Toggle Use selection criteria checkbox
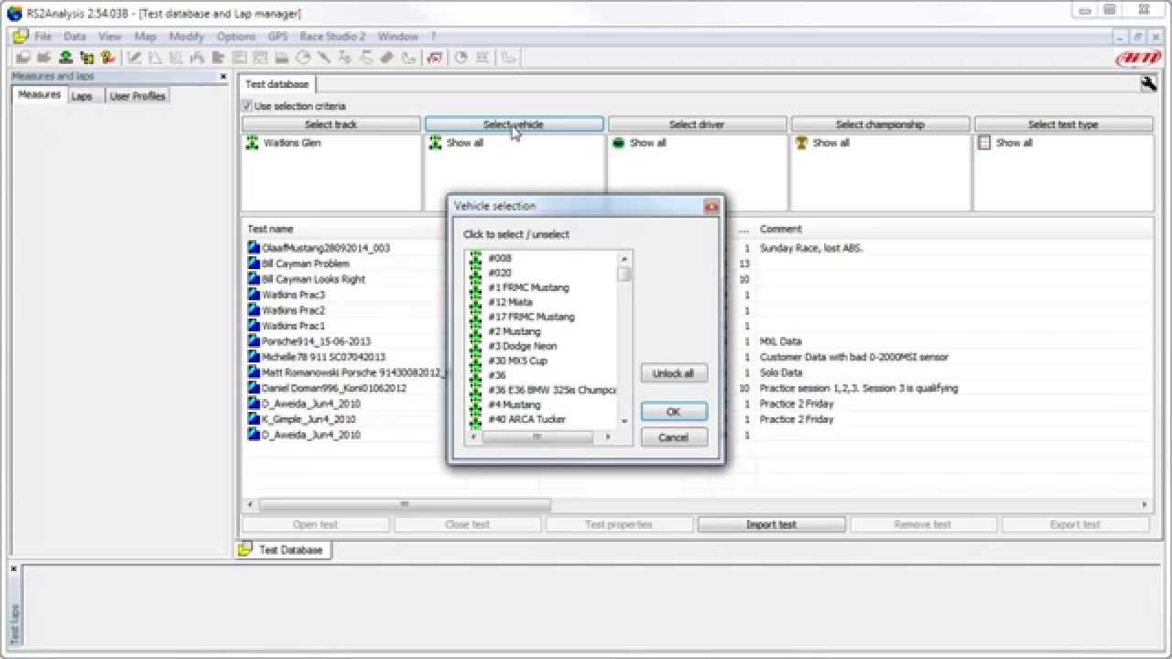The height and width of the screenshot is (659, 1172). point(247,106)
